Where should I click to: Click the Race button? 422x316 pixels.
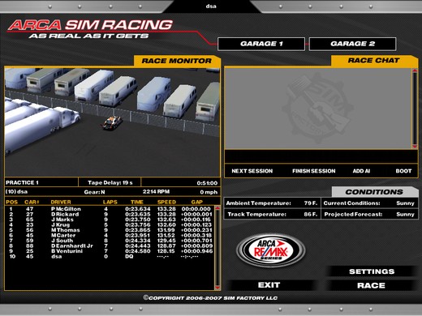(x=371, y=285)
